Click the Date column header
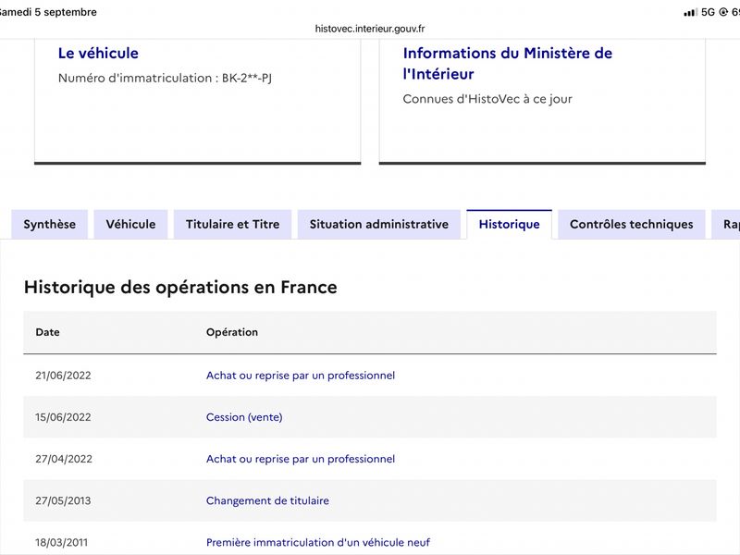Image resolution: width=740 pixels, height=555 pixels. tap(48, 332)
